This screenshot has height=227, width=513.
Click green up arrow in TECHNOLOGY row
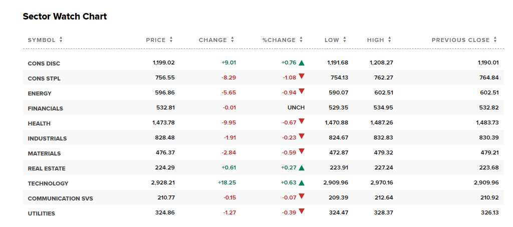pyautogui.click(x=302, y=183)
